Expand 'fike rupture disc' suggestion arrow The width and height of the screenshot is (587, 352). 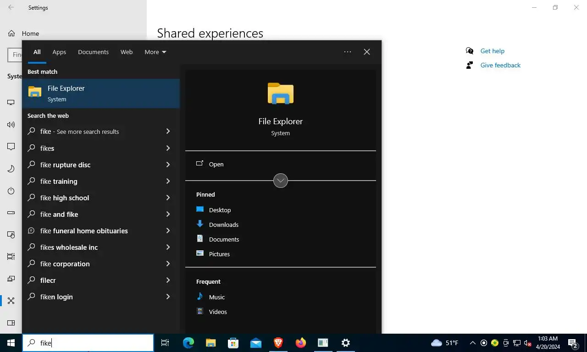point(168,165)
